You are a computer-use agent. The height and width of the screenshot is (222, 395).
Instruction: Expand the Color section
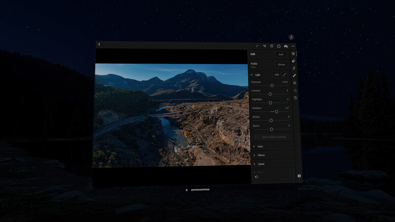[x=273, y=147]
